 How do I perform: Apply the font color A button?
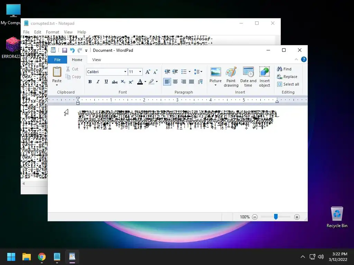click(x=140, y=81)
